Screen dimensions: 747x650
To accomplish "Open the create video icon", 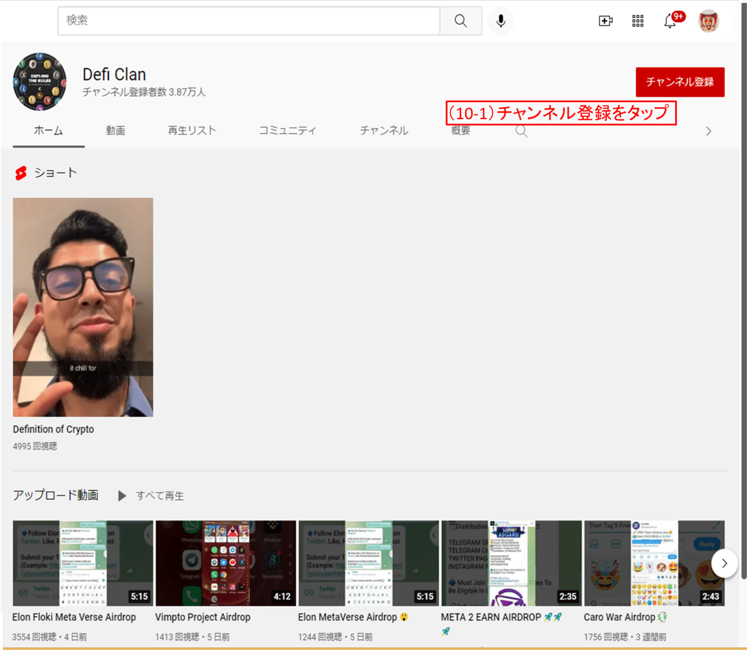I will (606, 21).
